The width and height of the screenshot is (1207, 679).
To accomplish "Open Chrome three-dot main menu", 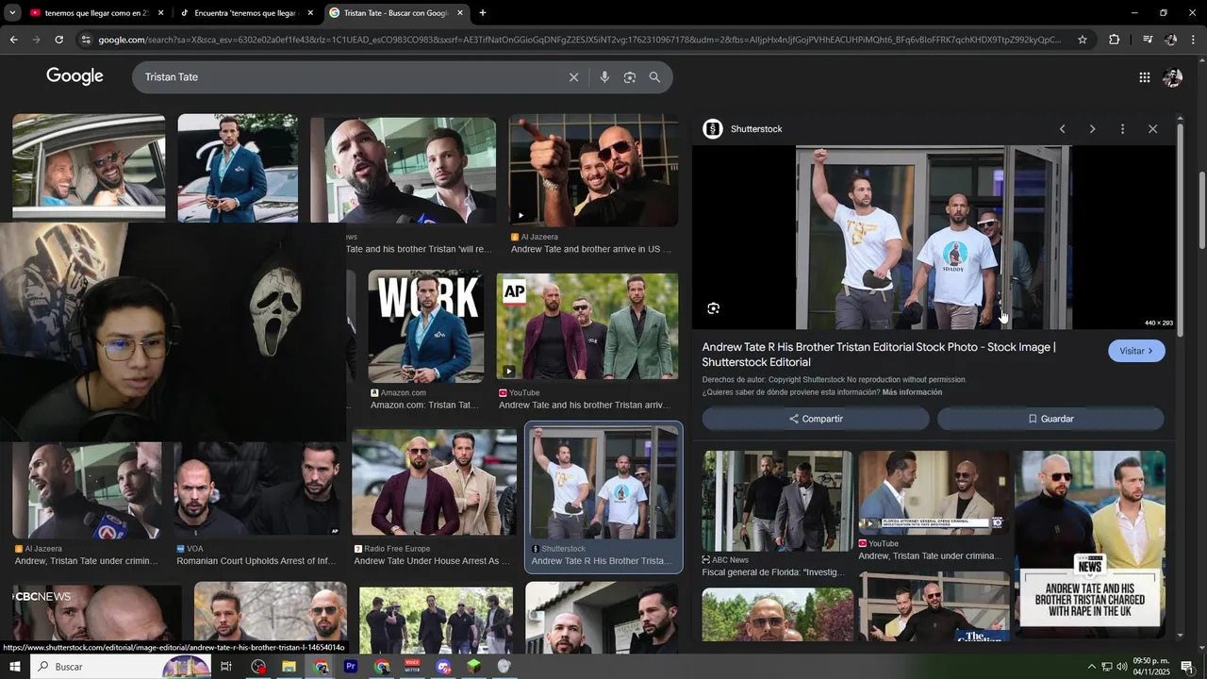I will click(1194, 40).
